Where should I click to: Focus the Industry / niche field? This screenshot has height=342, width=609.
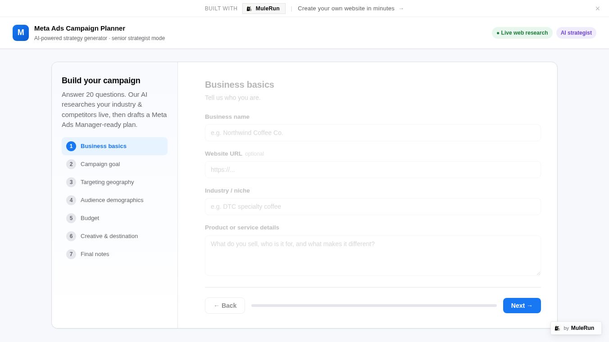pyautogui.click(x=373, y=207)
